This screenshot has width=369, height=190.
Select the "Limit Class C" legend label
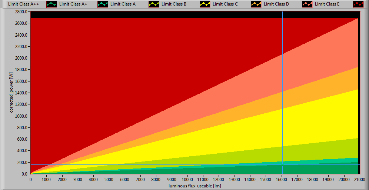[x=225, y=4]
